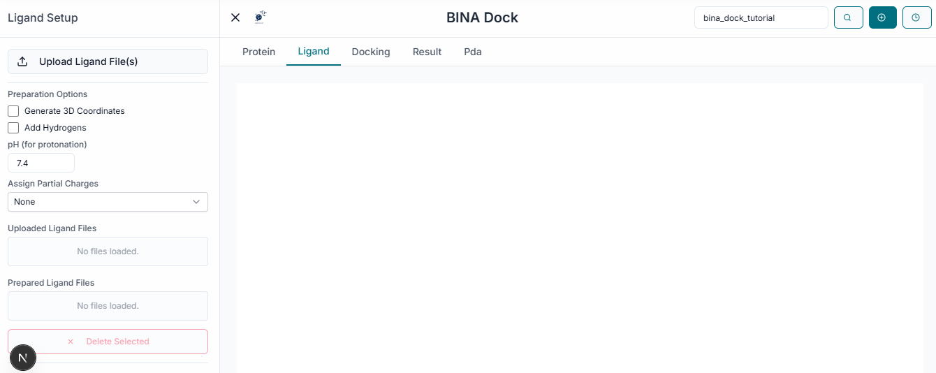Select the Ligand tab
This screenshot has width=936, height=373.
point(313,51)
